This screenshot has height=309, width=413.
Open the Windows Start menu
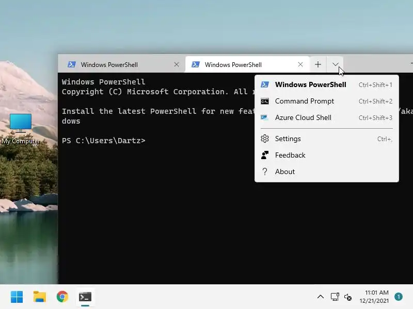coord(17,297)
